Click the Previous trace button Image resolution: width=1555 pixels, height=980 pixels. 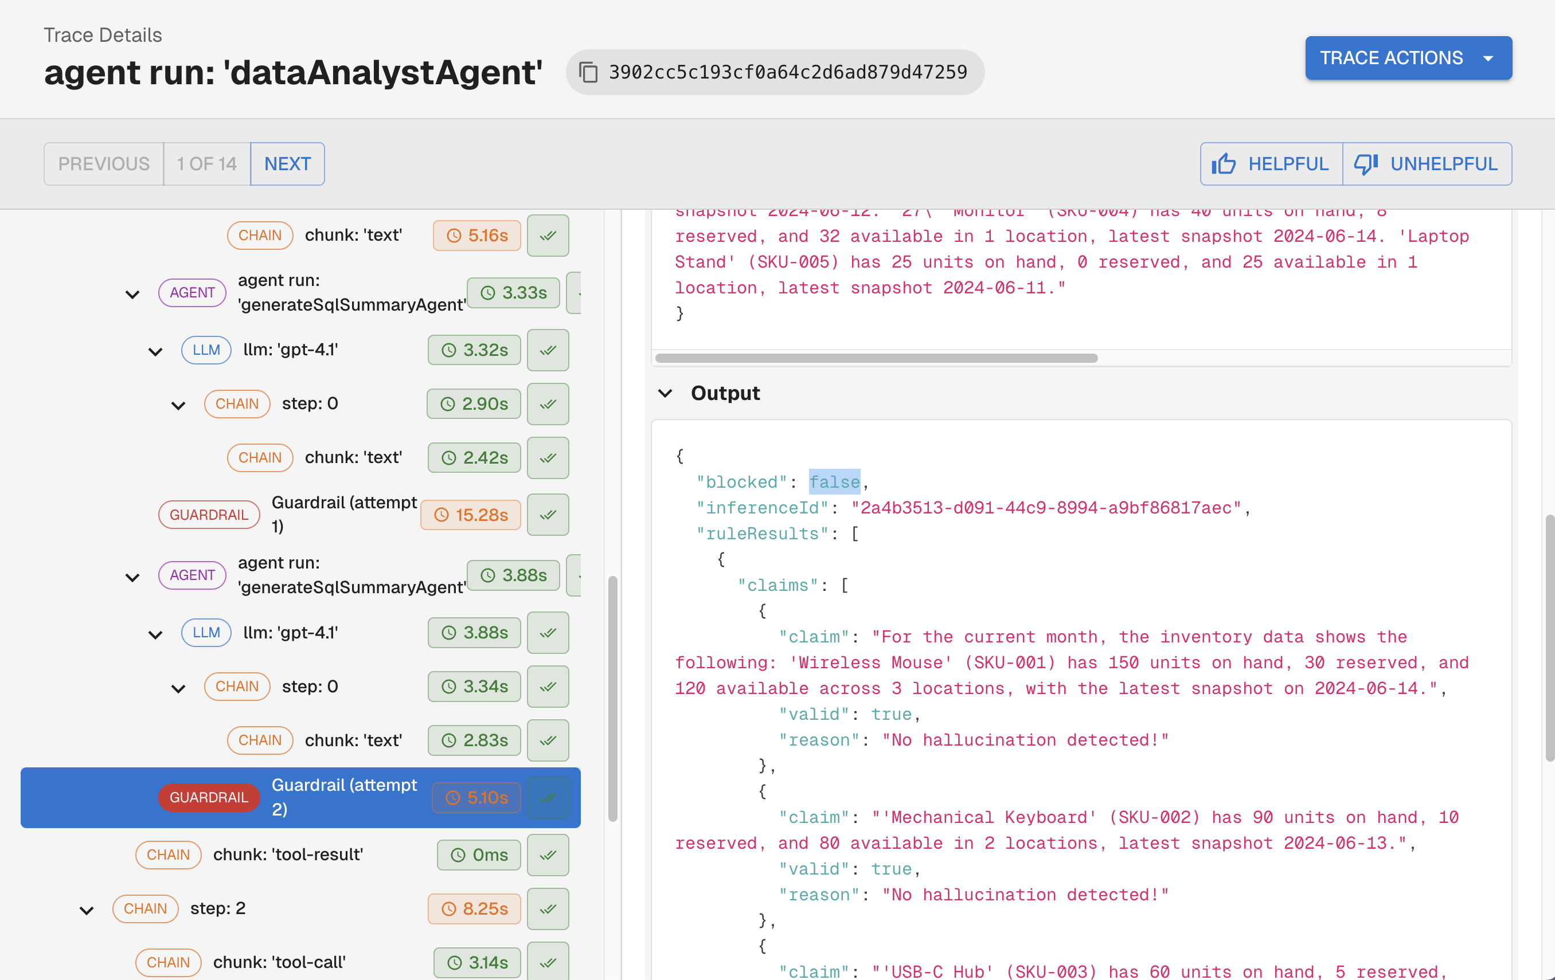[x=103, y=164]
